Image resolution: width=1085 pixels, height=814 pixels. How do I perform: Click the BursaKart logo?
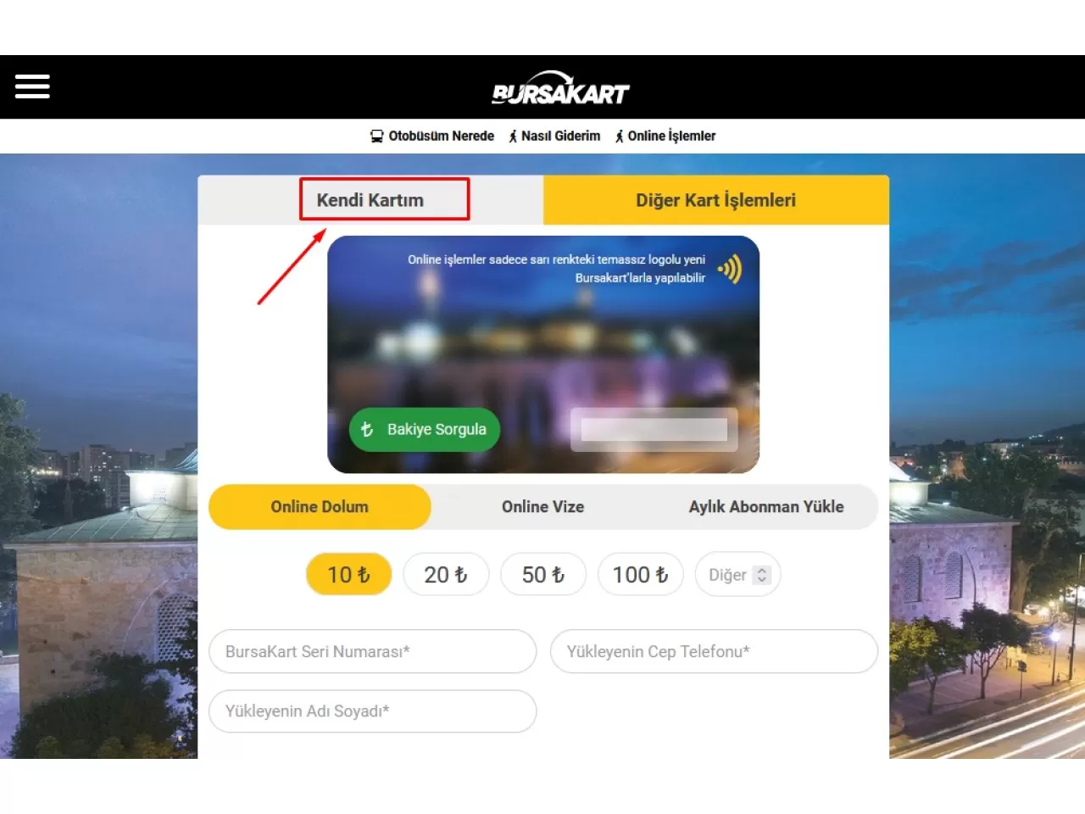[x=560, y=87]
